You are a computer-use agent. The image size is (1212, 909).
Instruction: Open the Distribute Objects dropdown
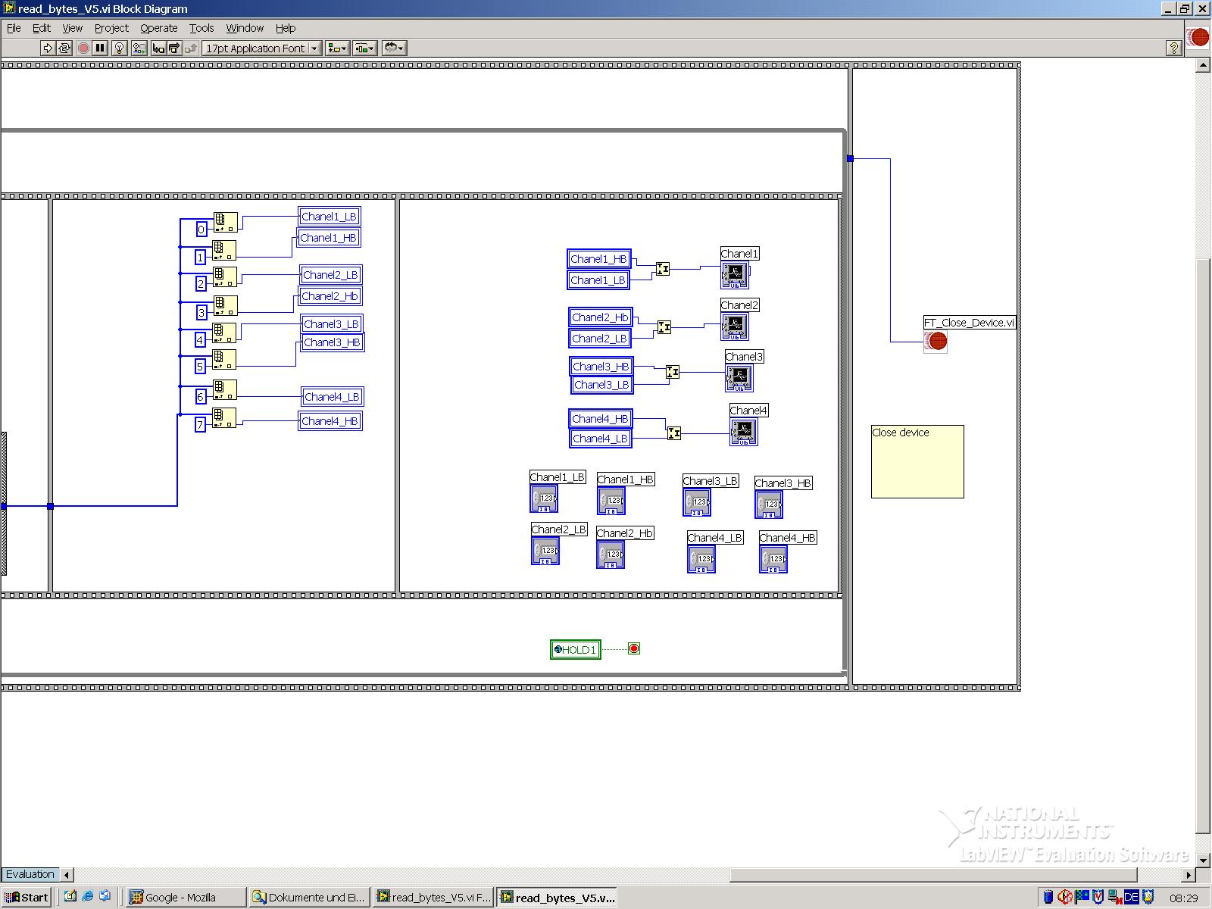click(x=364, y=48)
